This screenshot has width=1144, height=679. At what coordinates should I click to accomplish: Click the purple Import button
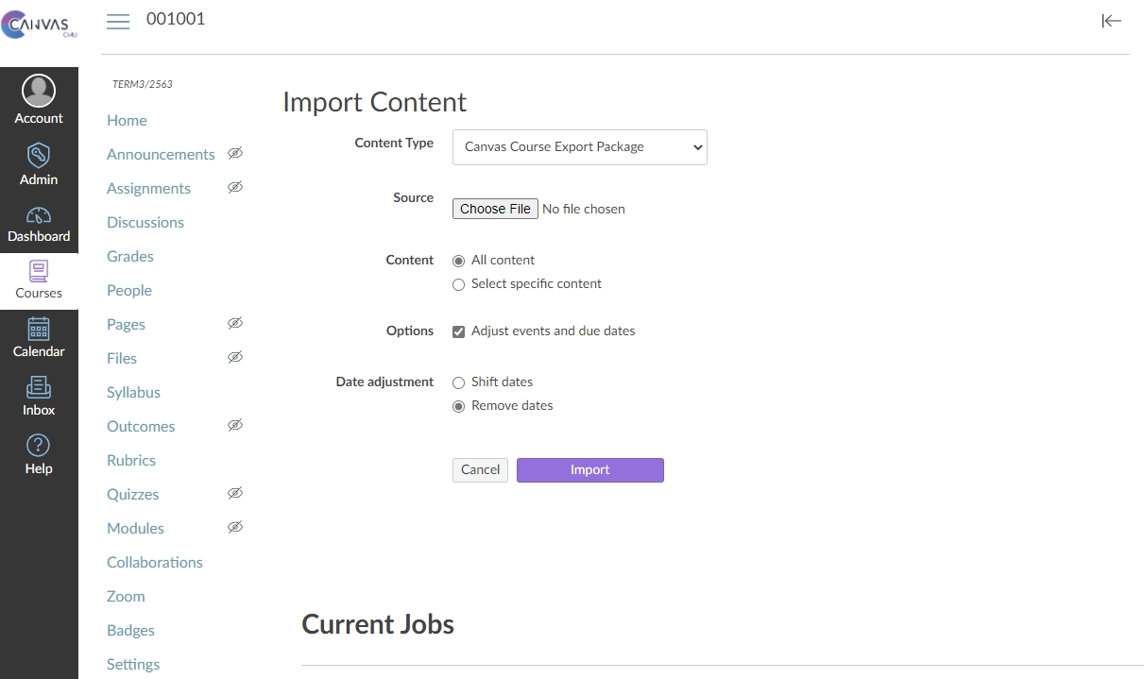pos(589,470)
